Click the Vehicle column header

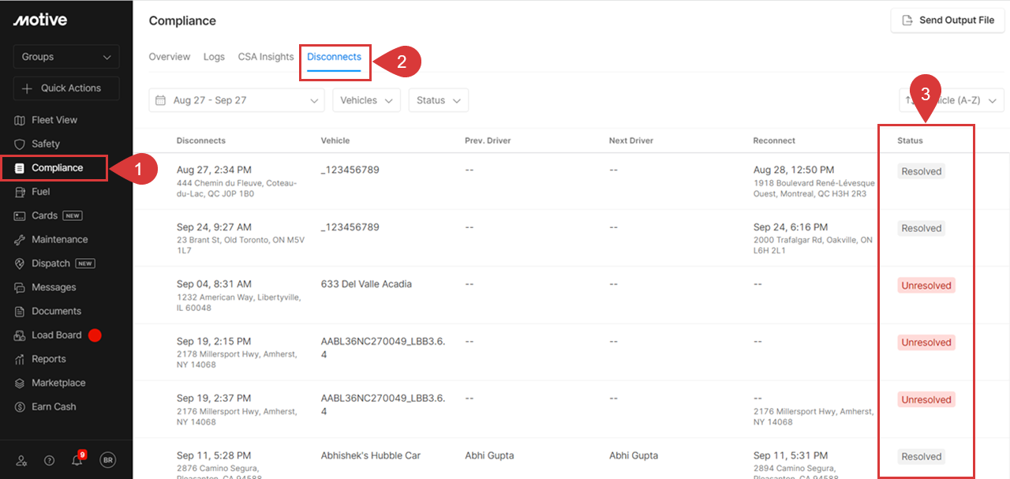pyautogui.click(x=335, y=140)
